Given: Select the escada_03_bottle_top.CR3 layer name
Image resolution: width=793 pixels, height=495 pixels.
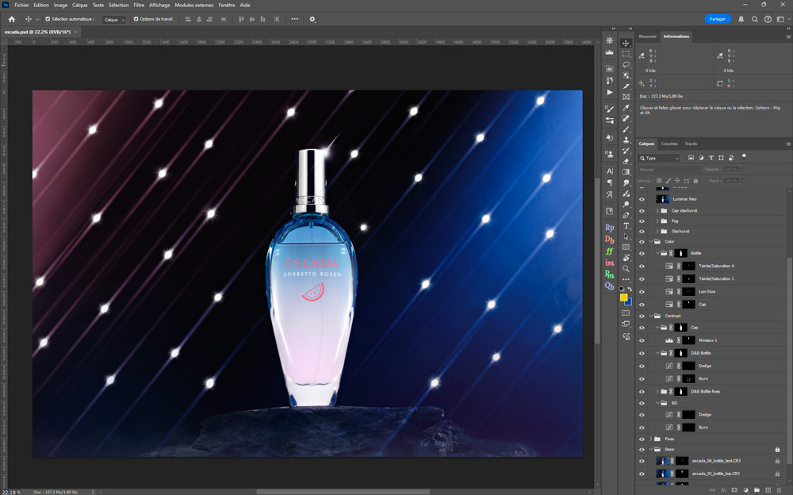Looking at the screenshot, I should coord(716,474).
